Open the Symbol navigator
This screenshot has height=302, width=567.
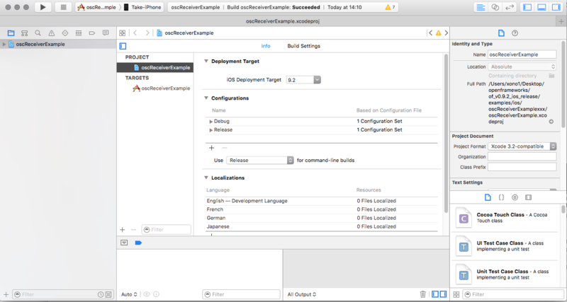(x=24, y=33)
